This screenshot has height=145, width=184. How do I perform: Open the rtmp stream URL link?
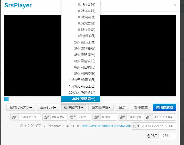tap(106, 126)
